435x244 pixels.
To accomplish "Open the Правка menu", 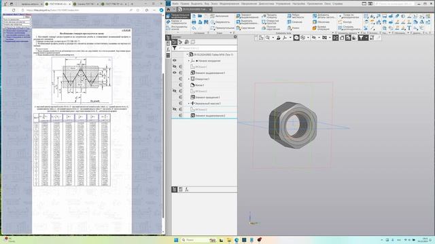I will (184, 4).
